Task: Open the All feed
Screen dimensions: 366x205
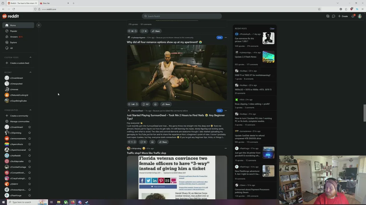Action: point(18,48)
